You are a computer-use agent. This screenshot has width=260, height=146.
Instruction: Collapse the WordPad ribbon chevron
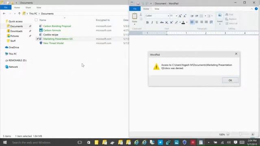(252, 9)
